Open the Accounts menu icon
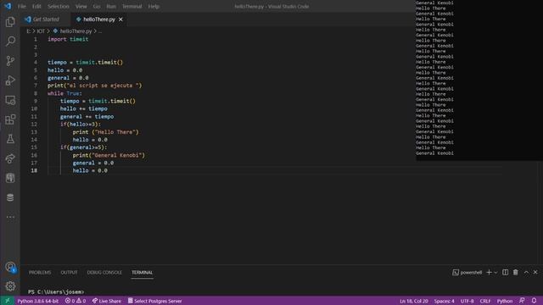This screenshot has height=305, width=543. 10,267
